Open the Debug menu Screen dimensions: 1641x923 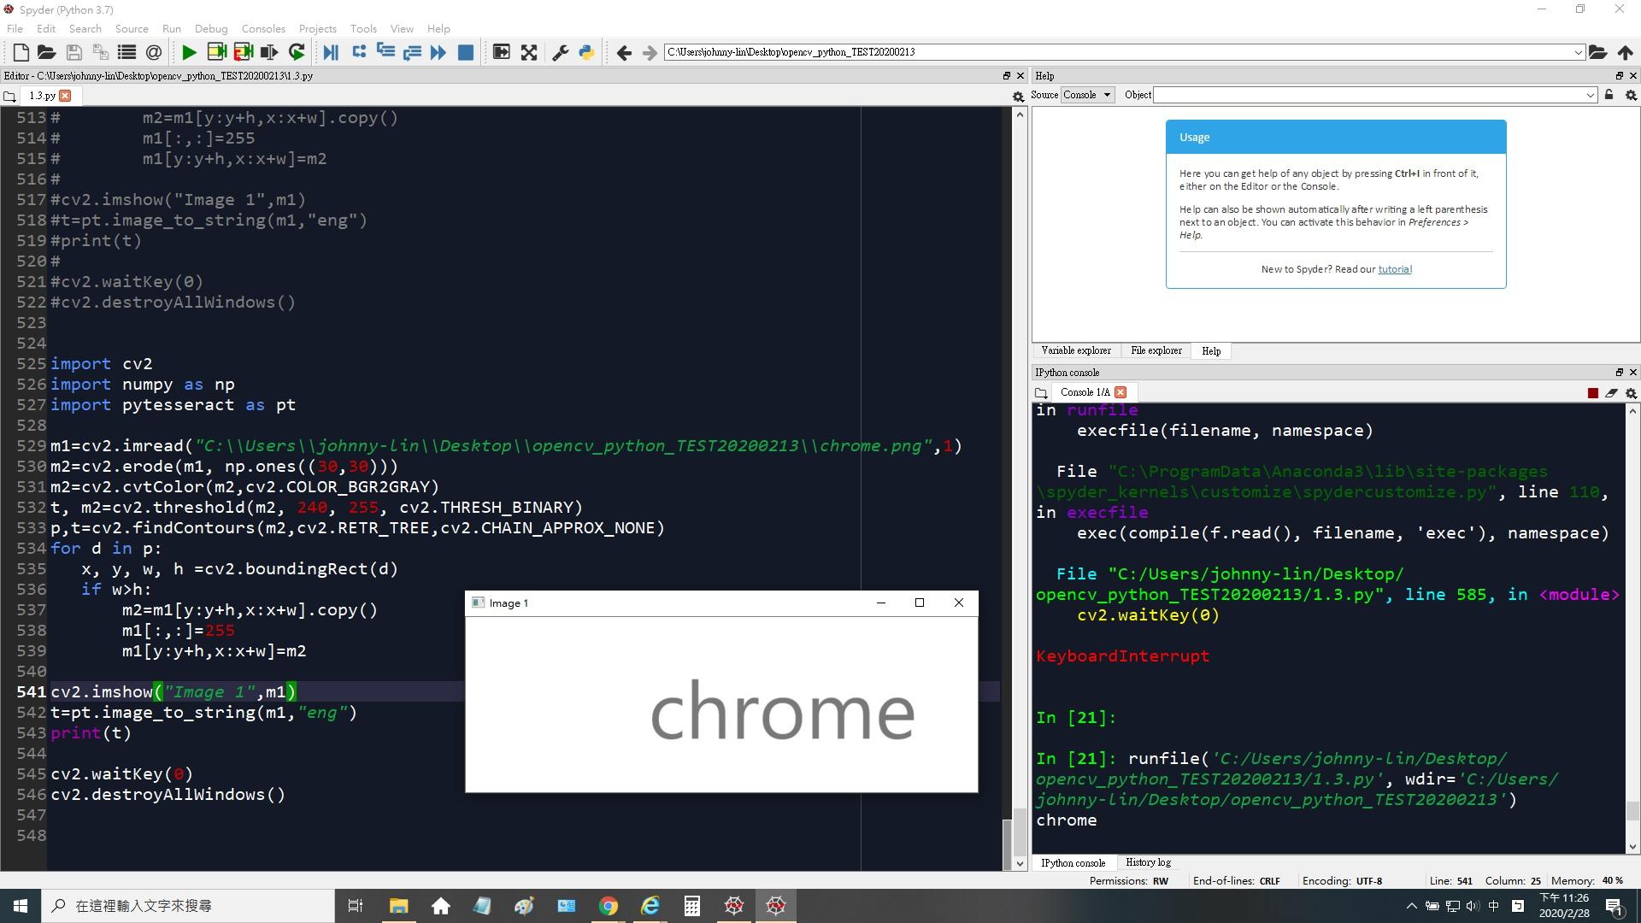[x=211, y=28]
